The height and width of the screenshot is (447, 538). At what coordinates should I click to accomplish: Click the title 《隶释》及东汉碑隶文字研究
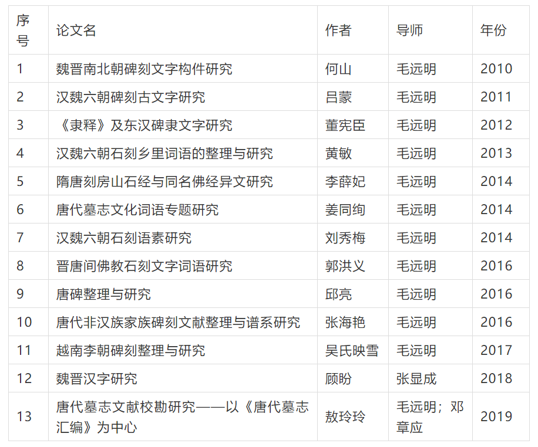144,125
